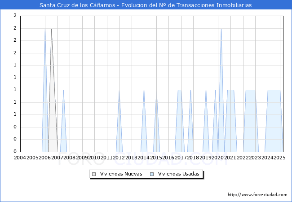
Task: Click the 2023 x-axis label
Action: click(255, 158)
